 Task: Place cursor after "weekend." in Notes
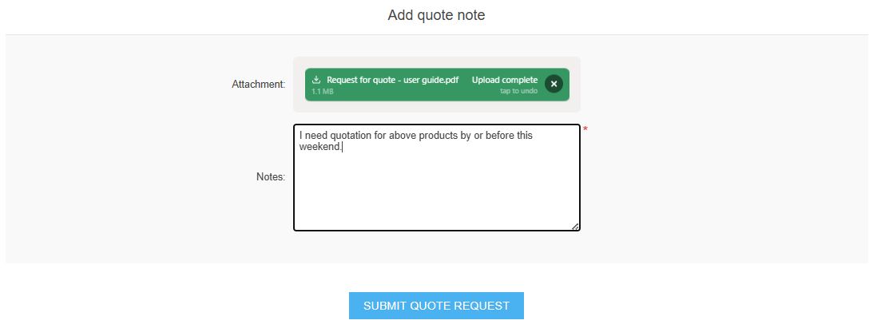342,147
